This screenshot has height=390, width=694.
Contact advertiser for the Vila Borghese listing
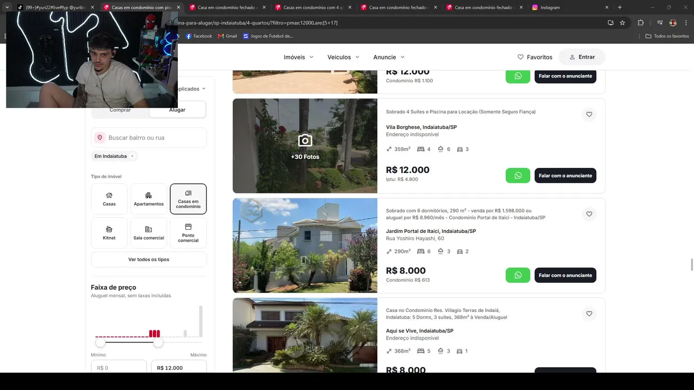566,175
